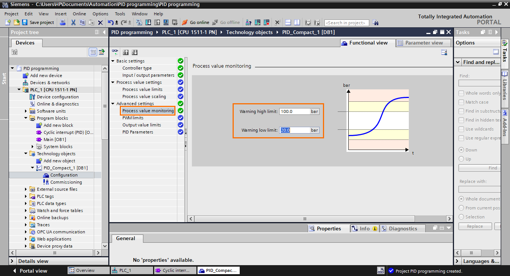This screenshot has width=510, height=276.
Task: Click the Find button
Action: tap(479, 168)
